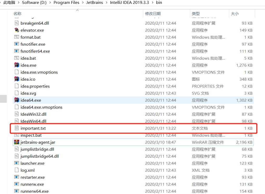Select the file name important.txt
The height and width of the screenshot is (194, 265).
click(x=33, y=128)
